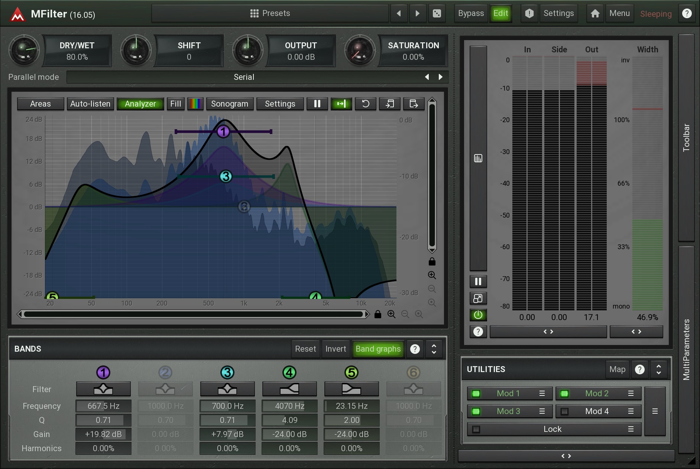Click the random preset dice icon

tap(437, 13)
